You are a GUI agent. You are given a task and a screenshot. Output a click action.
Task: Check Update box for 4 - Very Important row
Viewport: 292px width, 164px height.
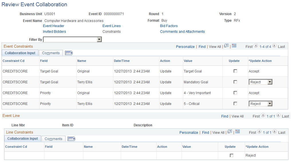coord(235,93)
